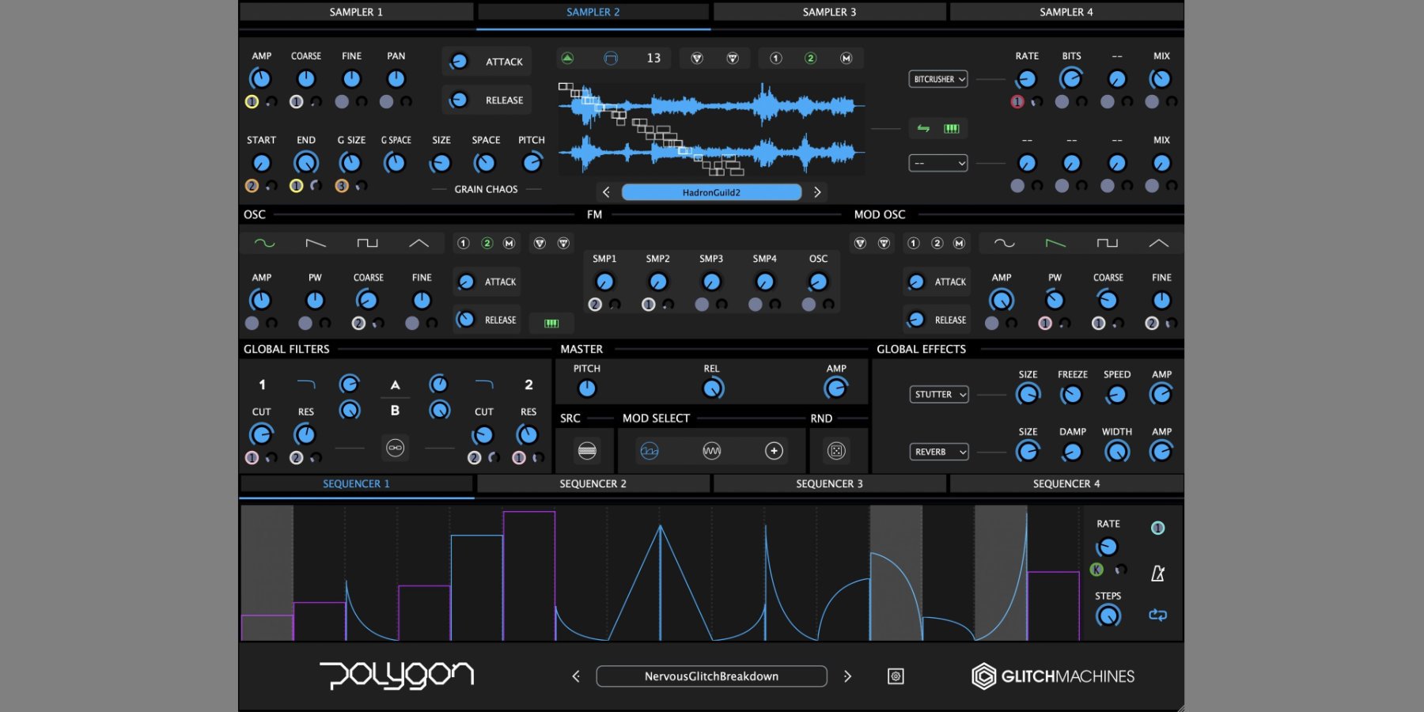The height and width of the screenshot is (712, 1424).
Task: Select square waveform in OSC section
Action: 367,243
